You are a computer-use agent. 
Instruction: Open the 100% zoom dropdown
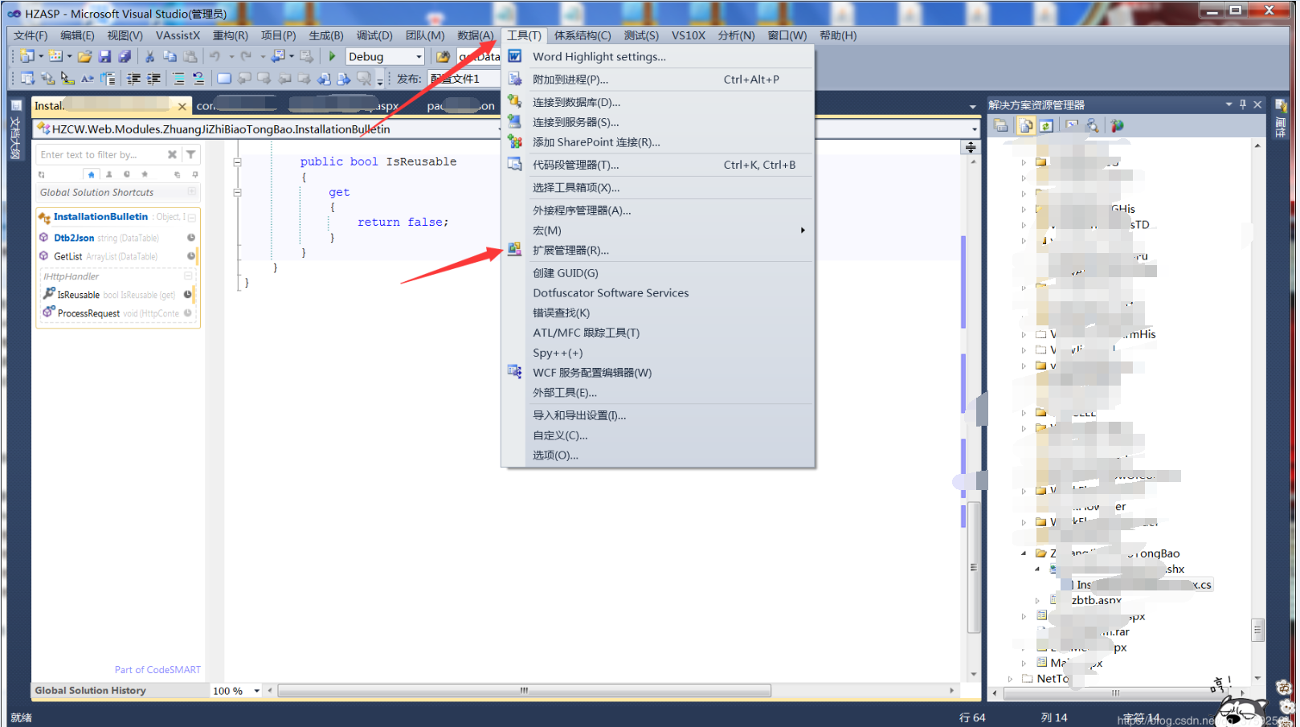coord(256,690)
